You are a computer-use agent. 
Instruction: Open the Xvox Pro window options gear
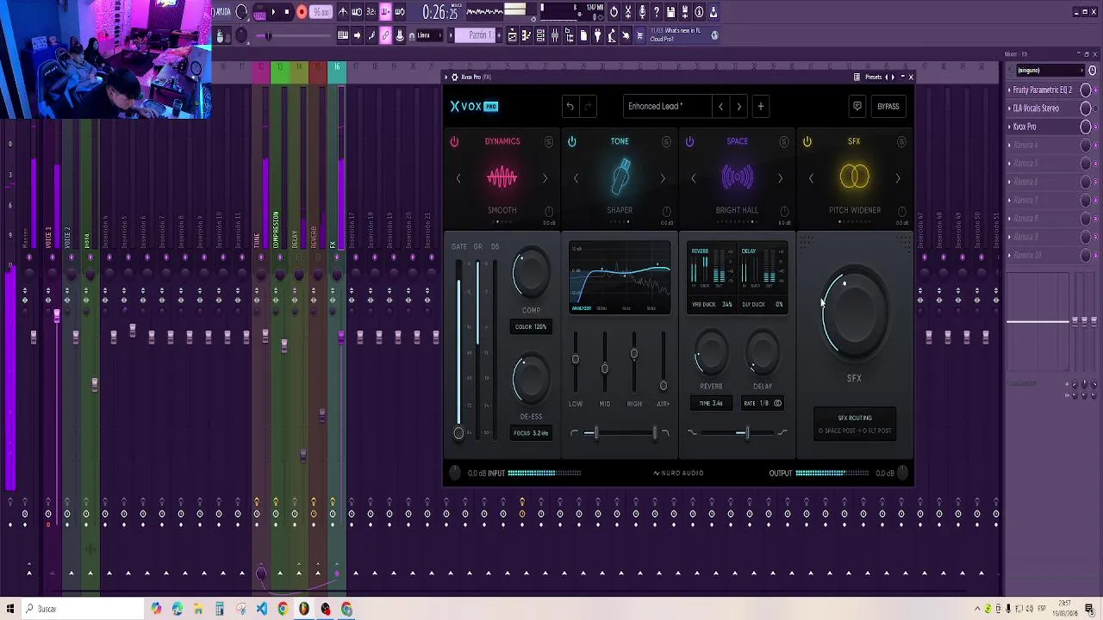[x=454, y=77]
